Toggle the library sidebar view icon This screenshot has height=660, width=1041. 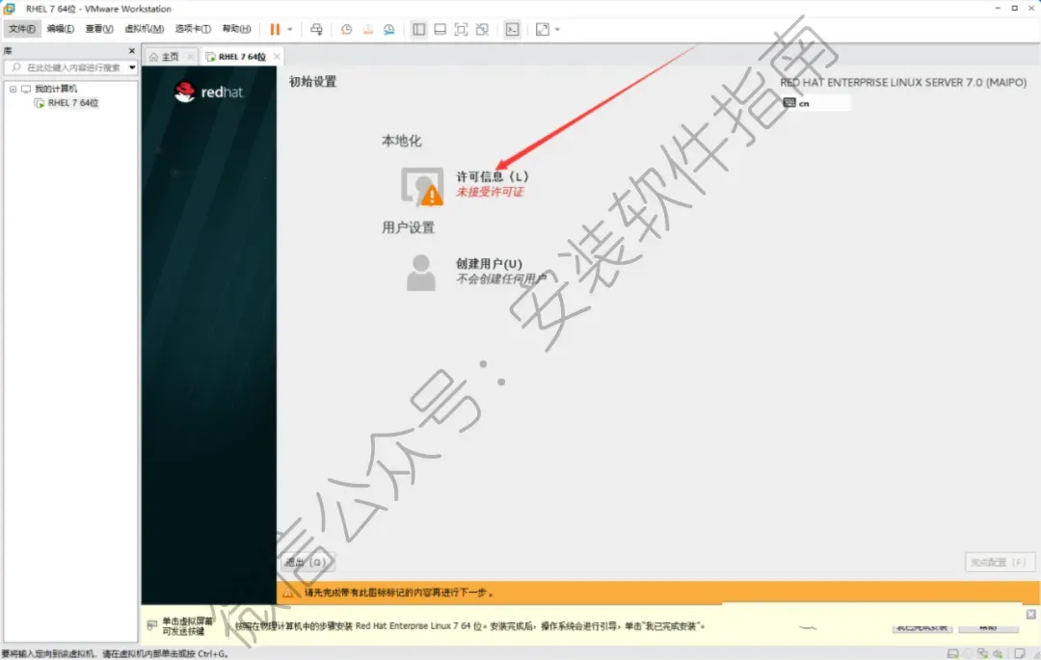click(x=419, y=29)
